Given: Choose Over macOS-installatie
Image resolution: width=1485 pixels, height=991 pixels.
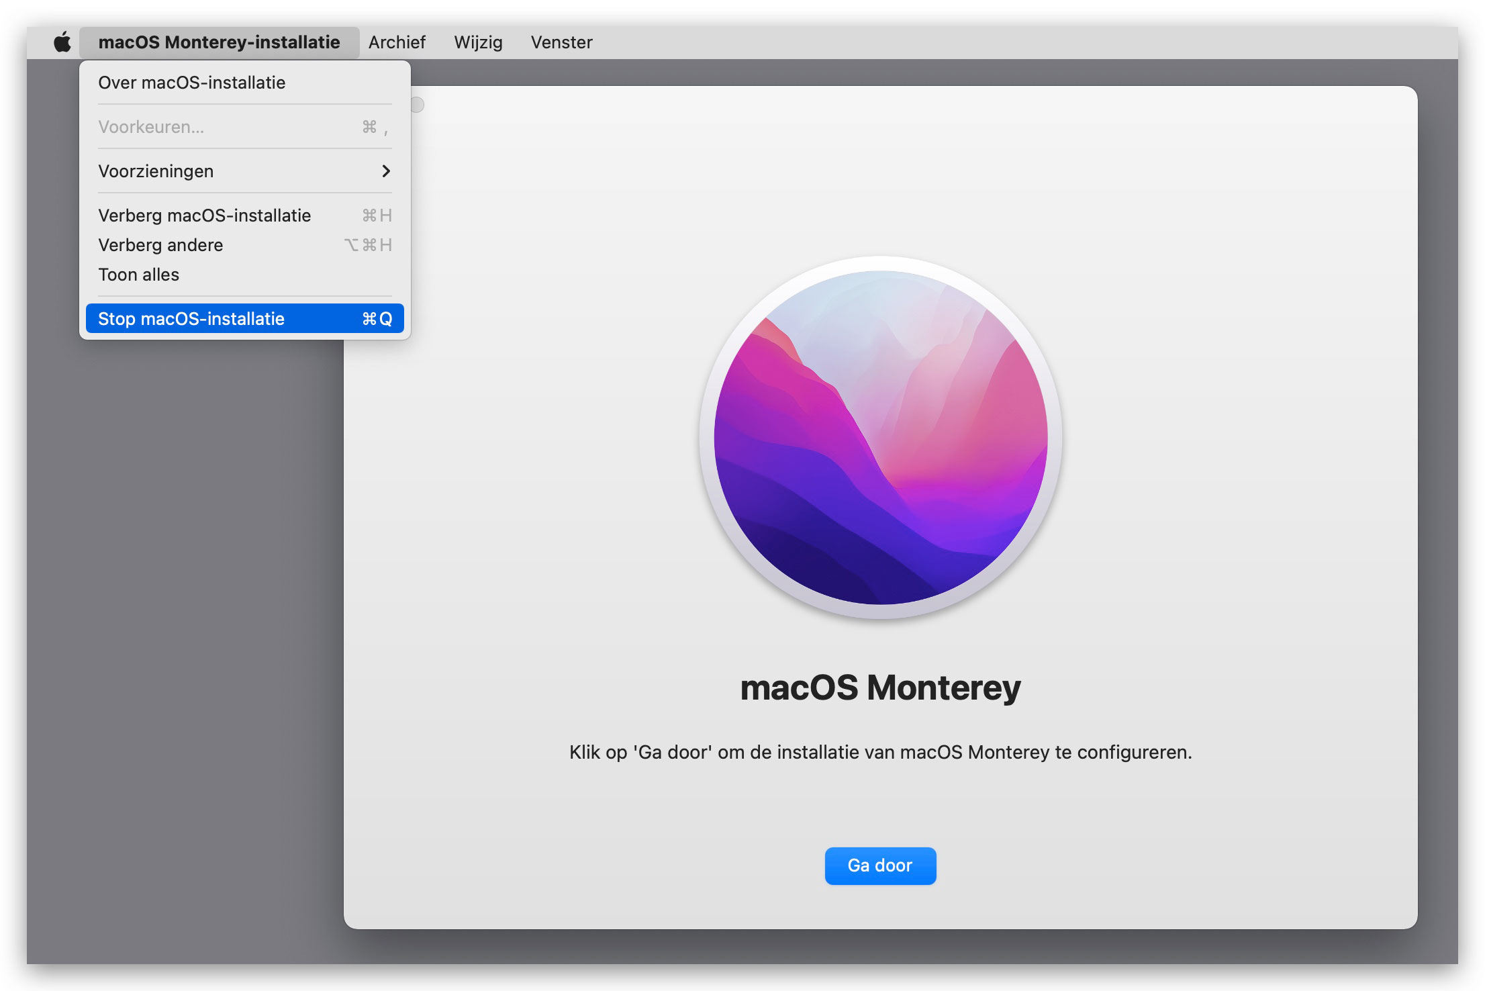Looking at the screenshot, I should click(x=245, y=83).
